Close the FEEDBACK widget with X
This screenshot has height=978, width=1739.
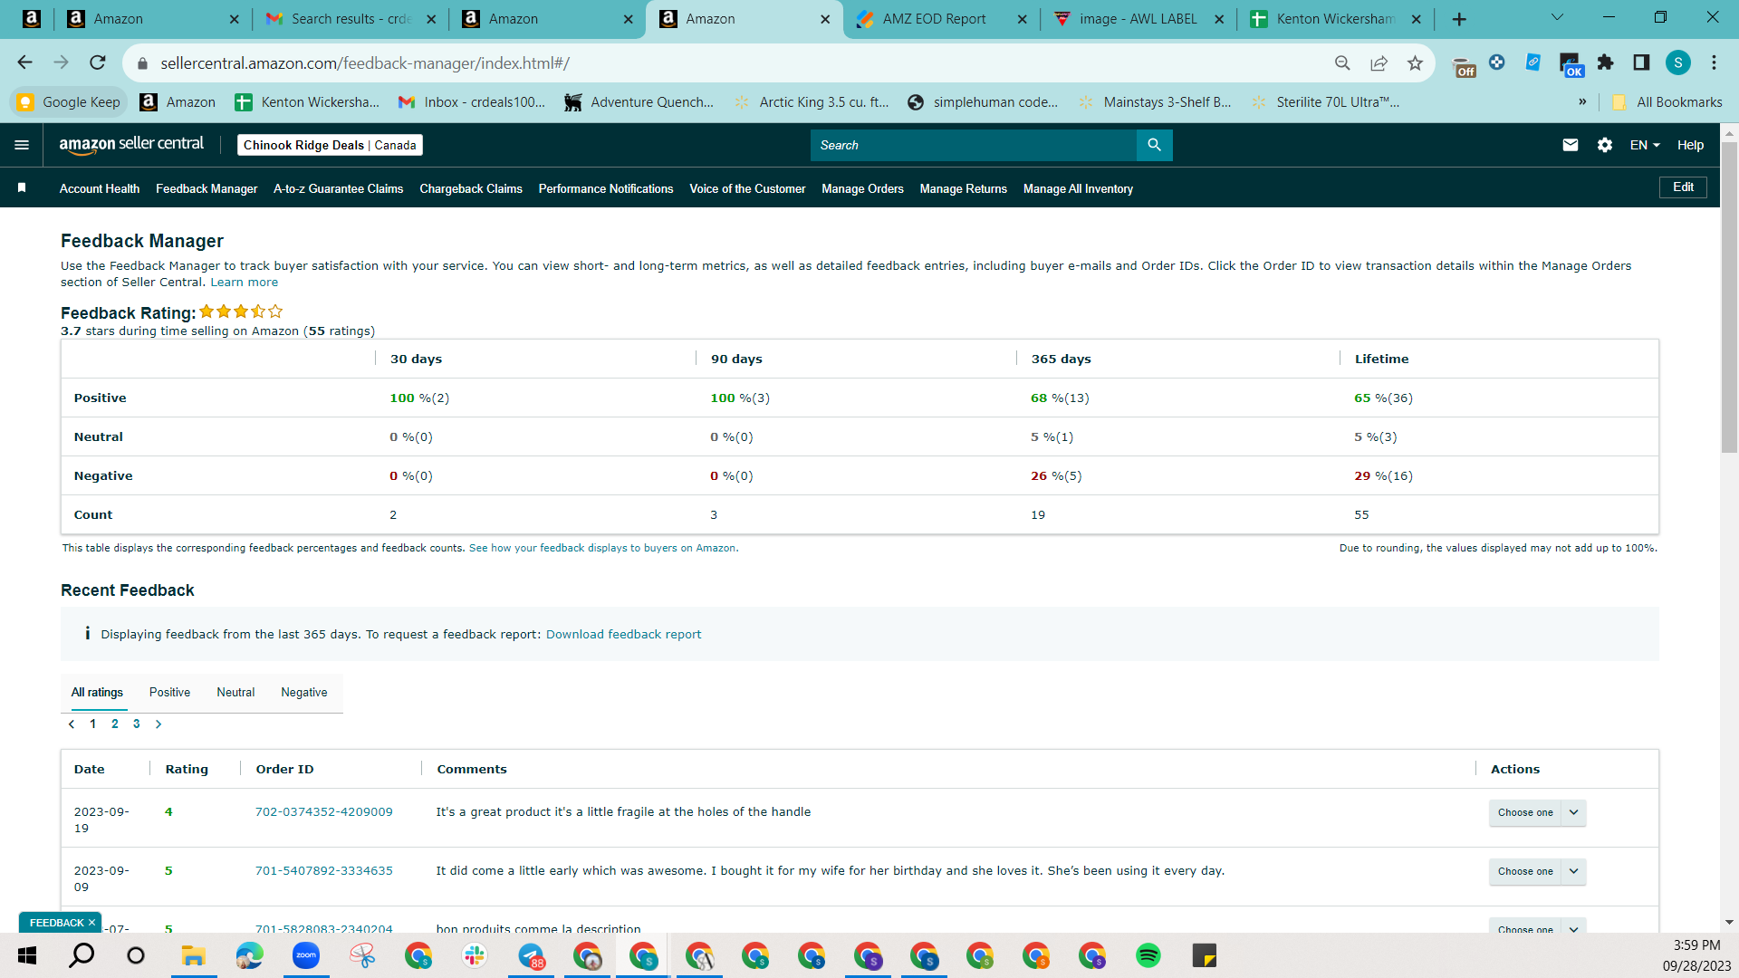tap(91, 923)
